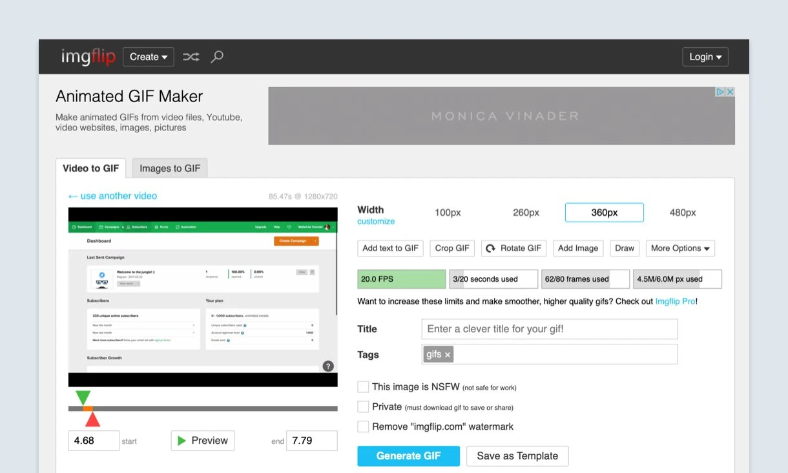Click the gray trim timeline bar

pos(213,408)
